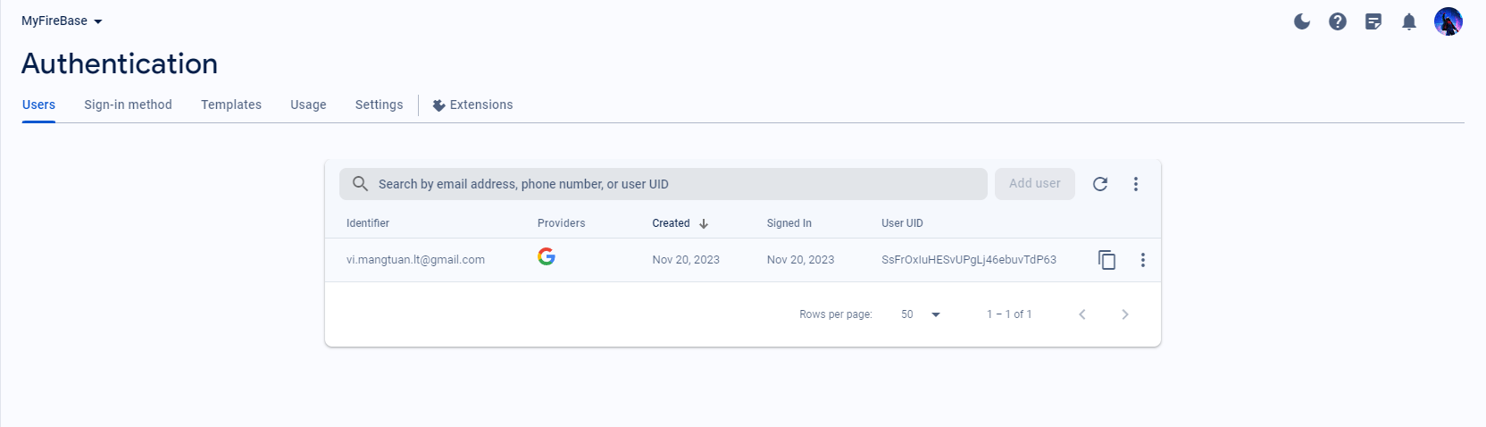Go to the Extensions tab
Screen dimensions: 1486x427
tap(472, 105)
